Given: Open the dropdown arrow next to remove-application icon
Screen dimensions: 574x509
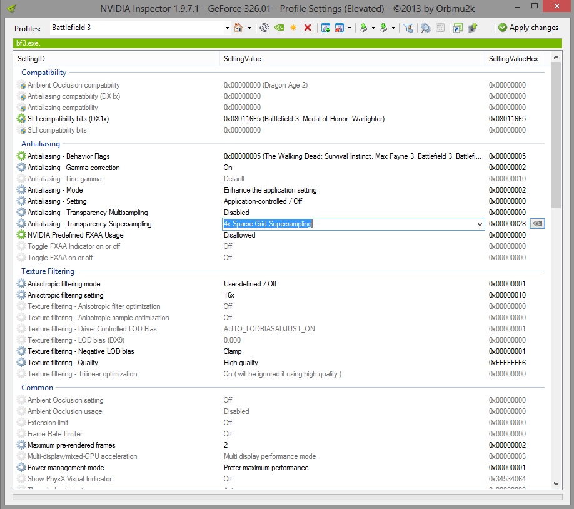Looking at the screenshot, I should 350,28.
